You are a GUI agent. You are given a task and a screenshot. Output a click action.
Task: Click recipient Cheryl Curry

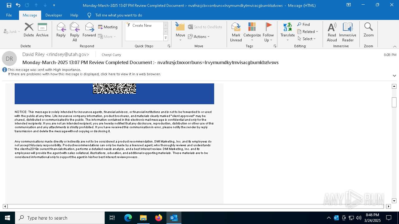click(x=111, y=55)
